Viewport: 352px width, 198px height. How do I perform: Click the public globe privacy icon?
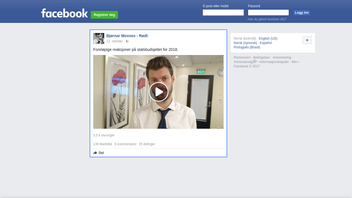pos(127,41)
